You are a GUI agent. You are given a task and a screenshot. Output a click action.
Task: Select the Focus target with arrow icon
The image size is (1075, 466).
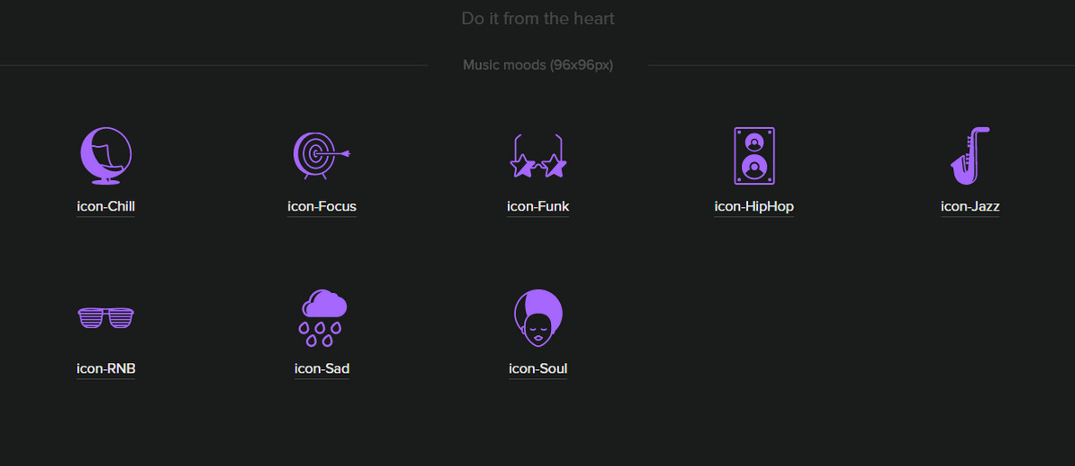click(x=320, y=155)
